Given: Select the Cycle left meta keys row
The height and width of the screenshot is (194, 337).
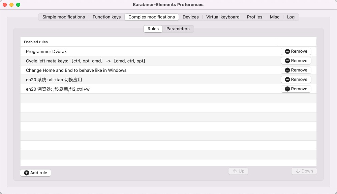Looking at the screenshot, I should (168, 61).
